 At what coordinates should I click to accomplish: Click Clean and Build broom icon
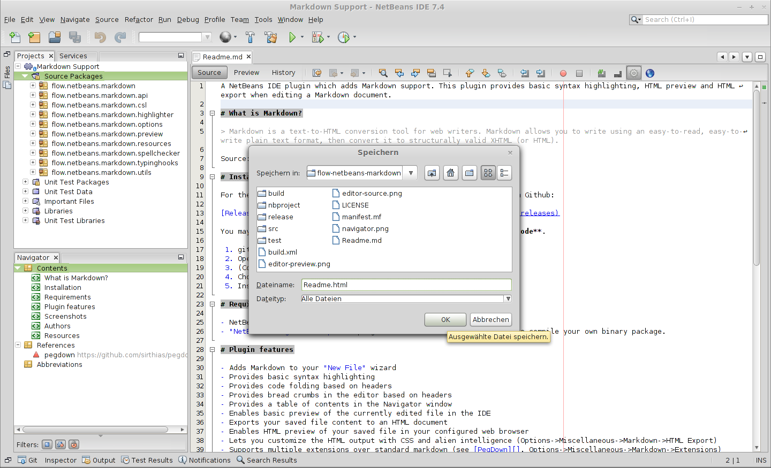coord(270,37)
